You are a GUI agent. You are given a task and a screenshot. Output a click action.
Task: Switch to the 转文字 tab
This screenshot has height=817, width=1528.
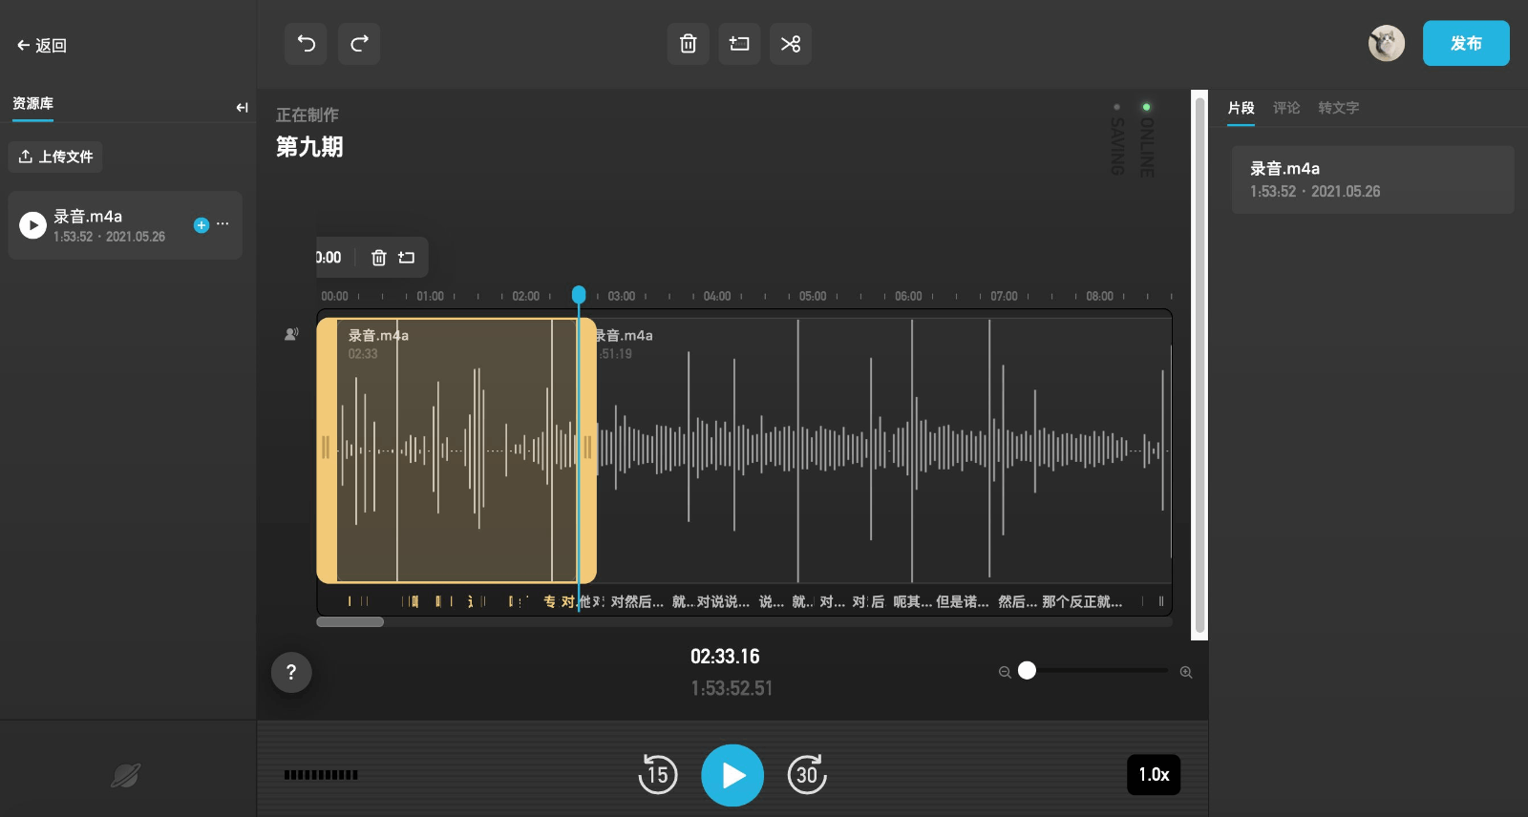(x=1338, y=108)
